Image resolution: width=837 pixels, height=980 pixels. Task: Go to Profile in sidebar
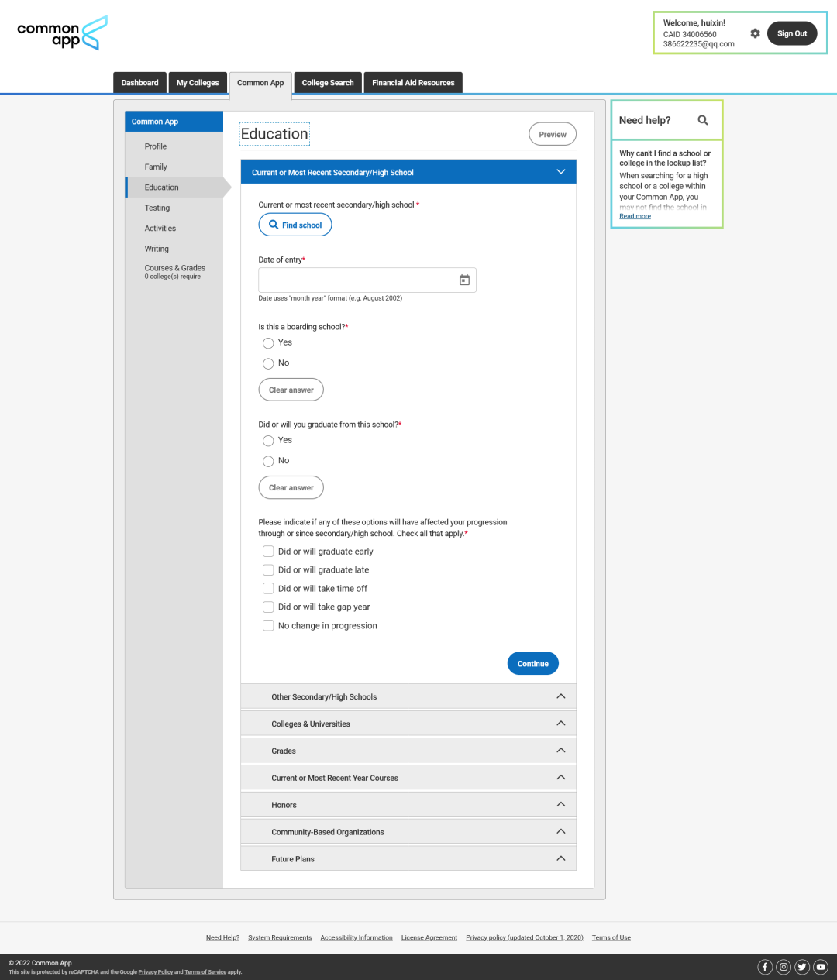tap(156, 146)
